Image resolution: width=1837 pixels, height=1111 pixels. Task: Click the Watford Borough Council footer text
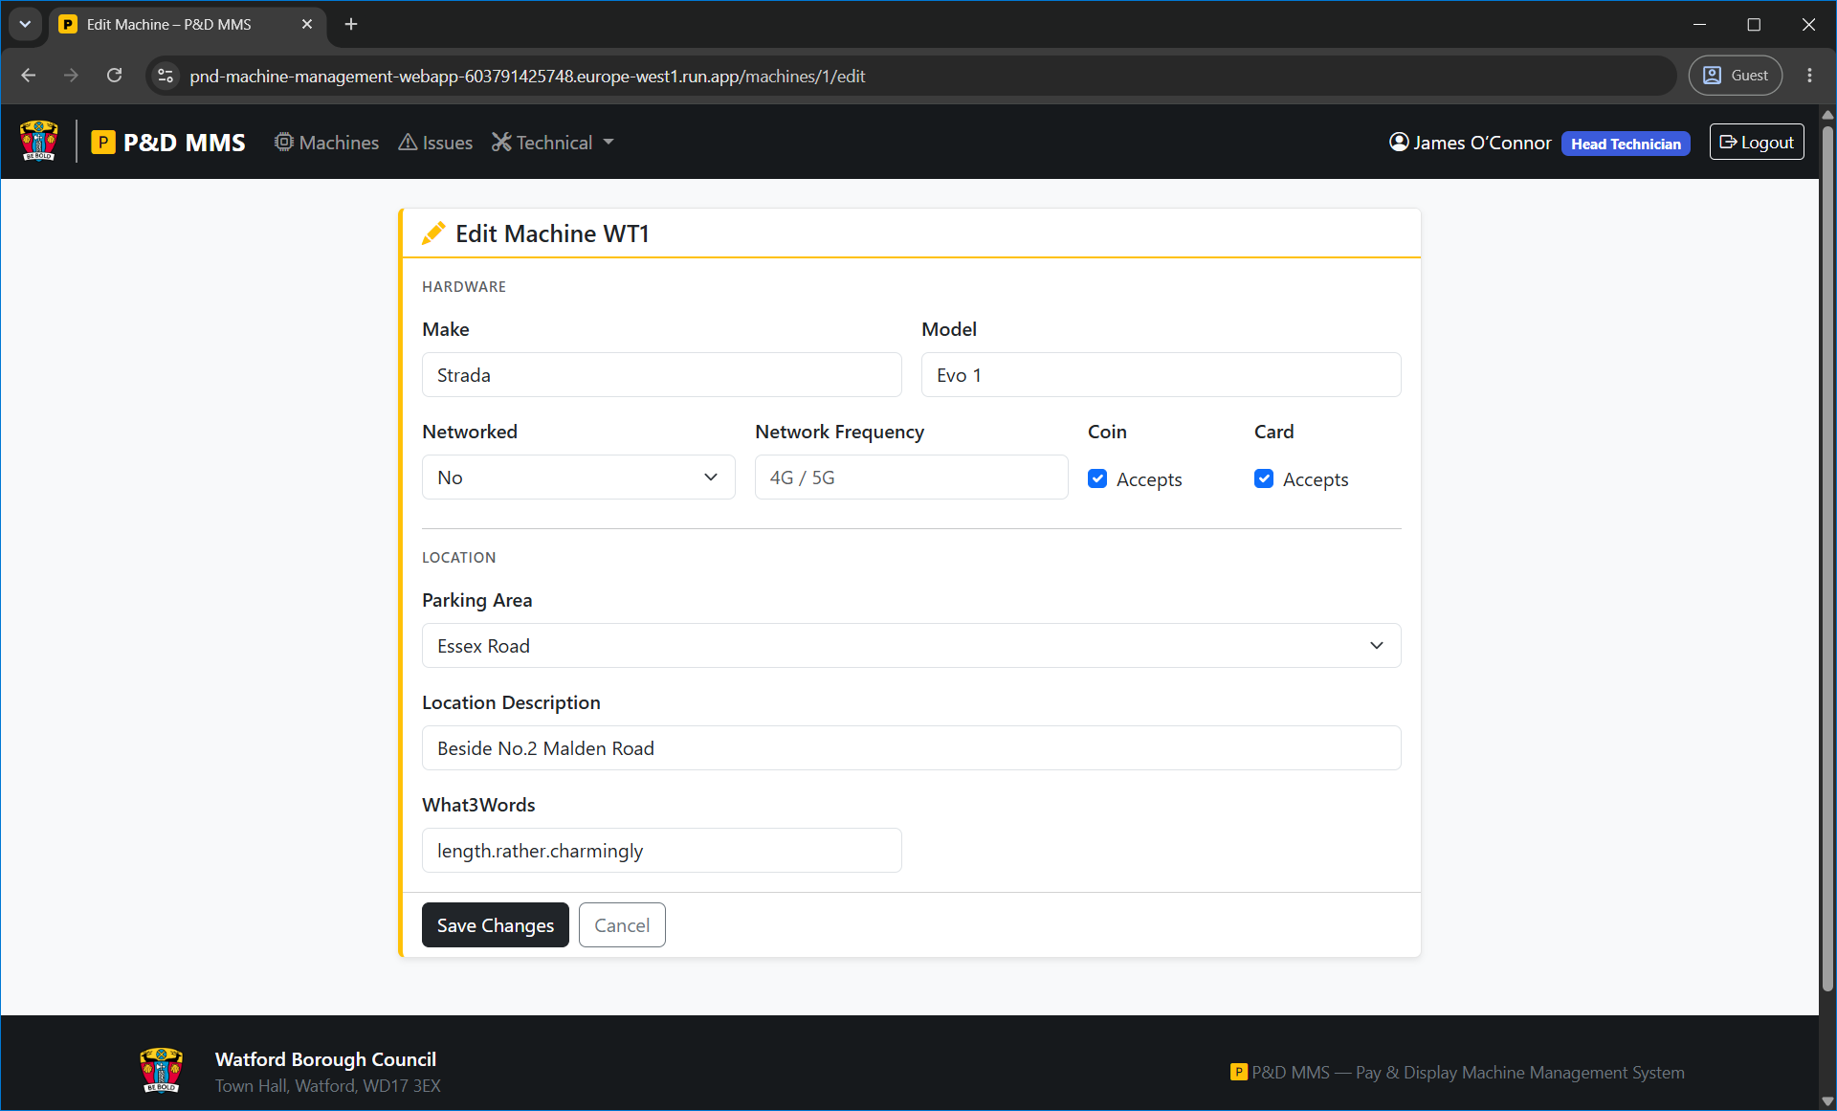325,1059
